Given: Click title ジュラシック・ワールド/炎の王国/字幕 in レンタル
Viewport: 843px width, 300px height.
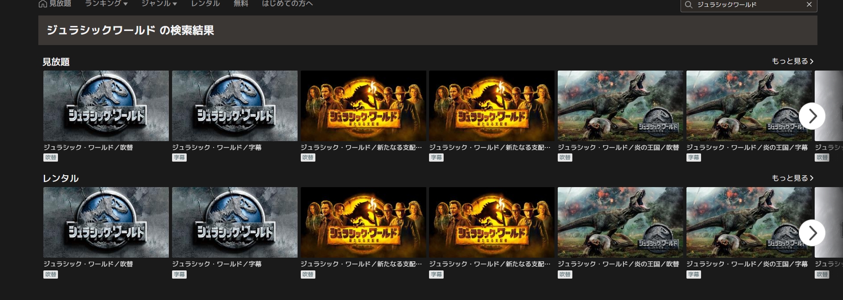Looking at the screenshot, I should pyautogui.click(x=747, y=264).
